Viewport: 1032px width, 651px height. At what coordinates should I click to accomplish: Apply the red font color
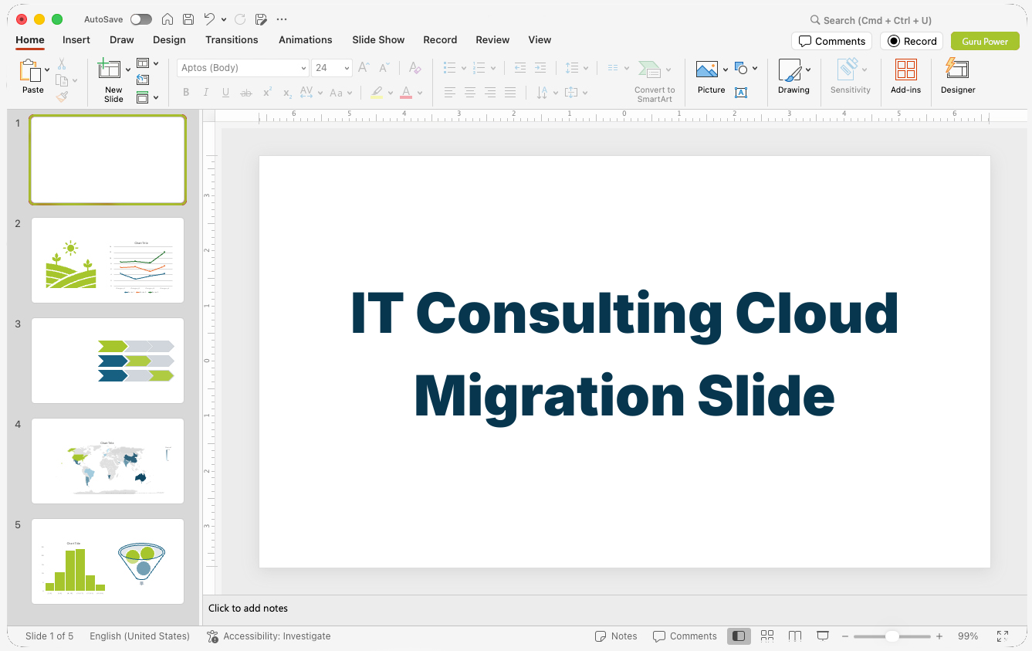(406, 93)
